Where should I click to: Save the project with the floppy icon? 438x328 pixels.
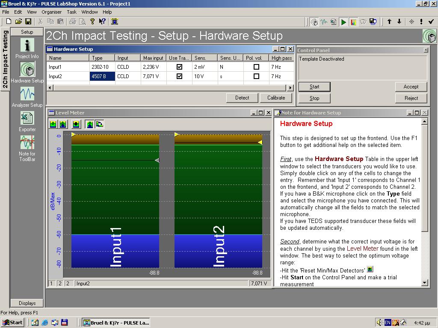pyautogui.click(x=28, y=21)
